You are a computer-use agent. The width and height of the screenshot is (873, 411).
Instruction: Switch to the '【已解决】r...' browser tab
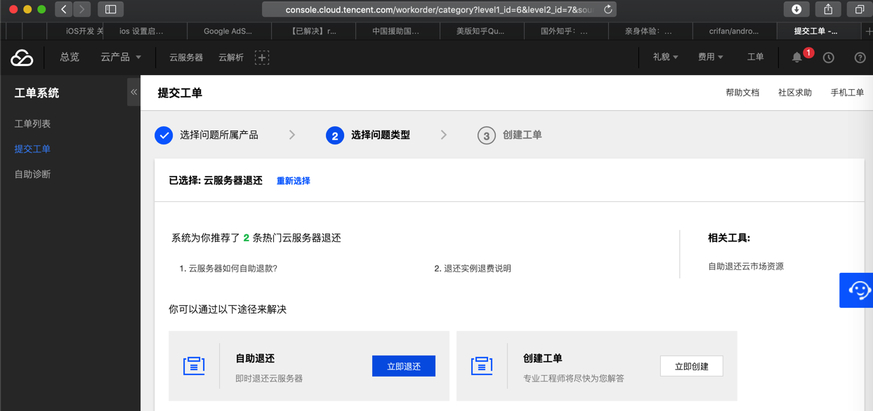[314, 31]
